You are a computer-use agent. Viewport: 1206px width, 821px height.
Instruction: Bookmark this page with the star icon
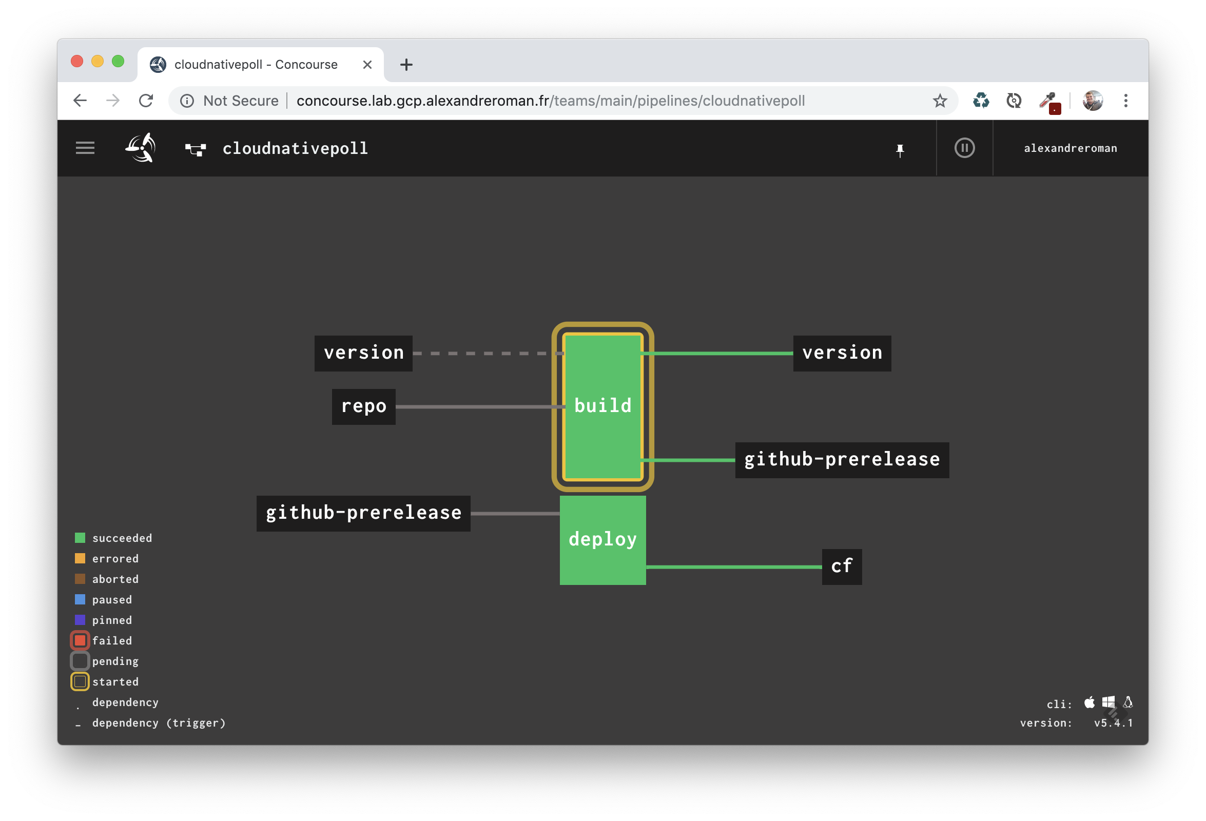click(940, 101)
